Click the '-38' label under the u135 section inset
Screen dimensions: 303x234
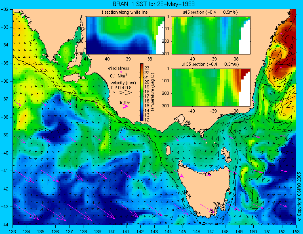235,111
